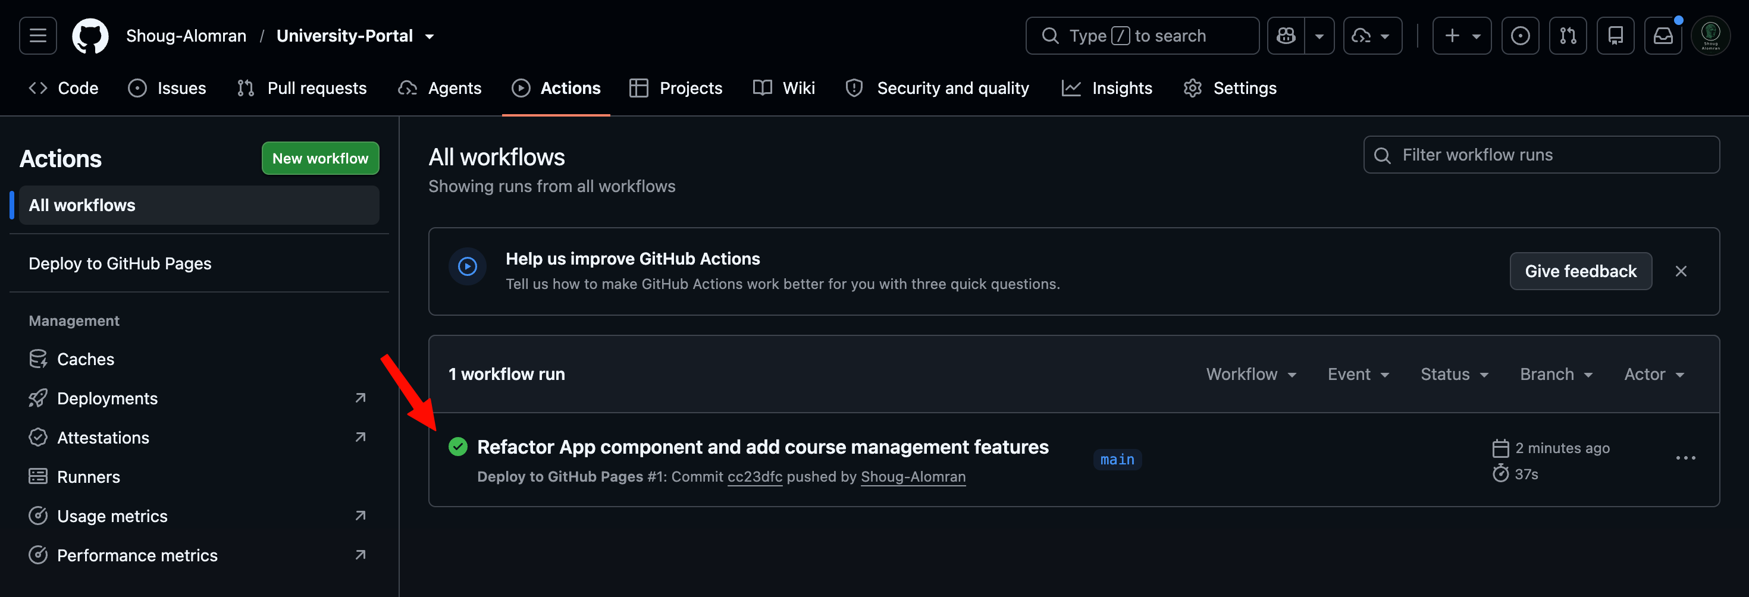Expand the repository name dropdown caret
The height and width of the screenshot is (597, 1749).
coord(429,37)
